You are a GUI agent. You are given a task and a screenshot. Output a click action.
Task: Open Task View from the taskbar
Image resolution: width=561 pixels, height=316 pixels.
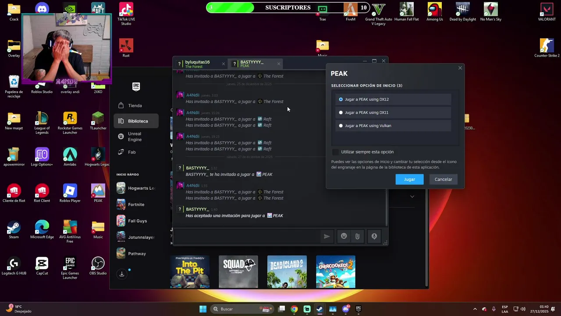[x=281, y=309]
